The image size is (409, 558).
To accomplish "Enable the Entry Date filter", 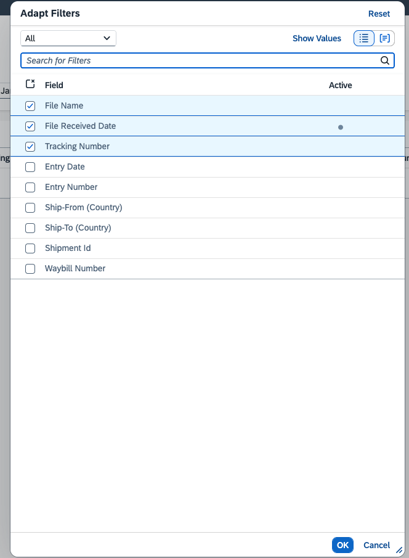I will tap(30, 166).
